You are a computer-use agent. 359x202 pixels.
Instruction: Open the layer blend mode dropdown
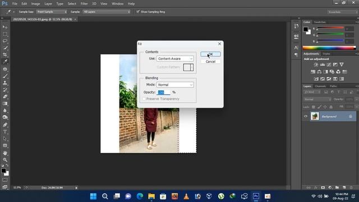tap(317, 99)
